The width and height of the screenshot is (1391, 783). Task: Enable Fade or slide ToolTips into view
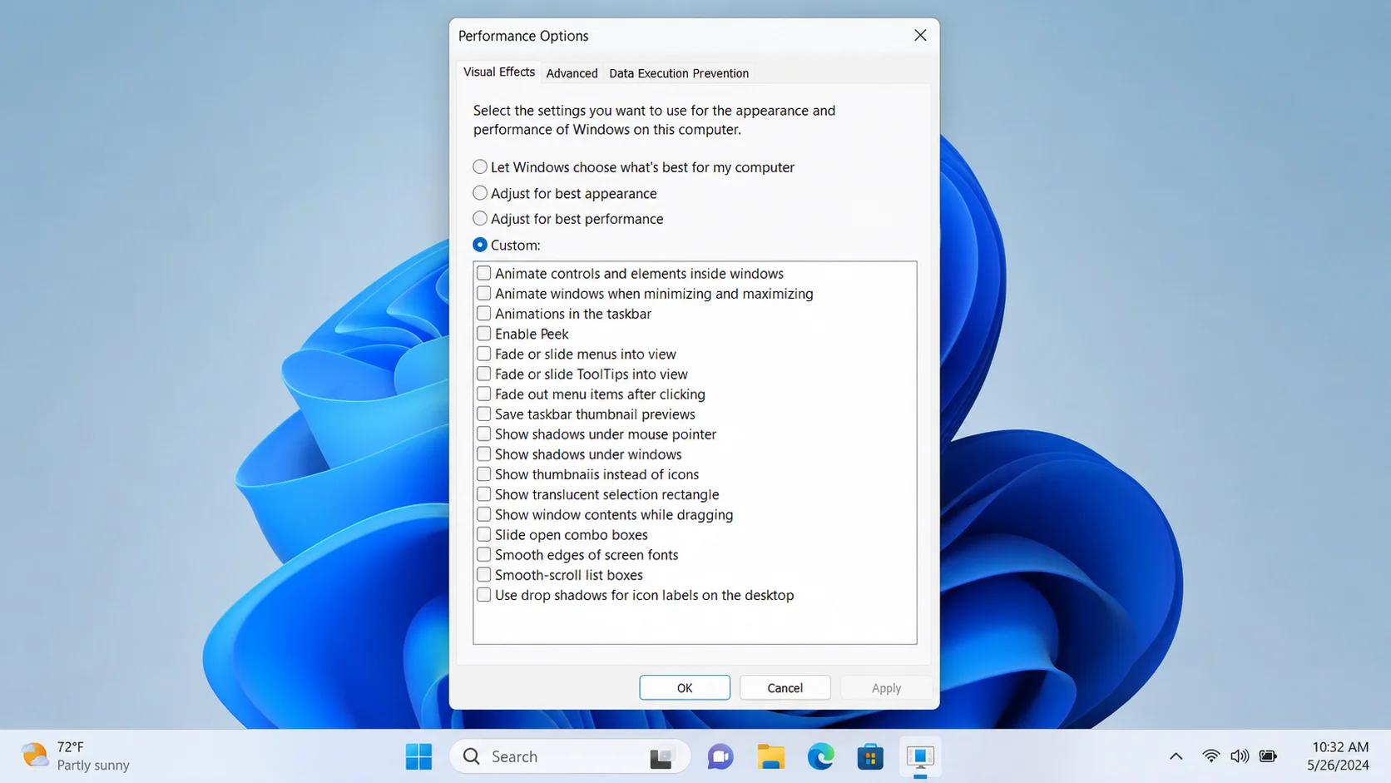pyautogui.click(x=483, y=374)
